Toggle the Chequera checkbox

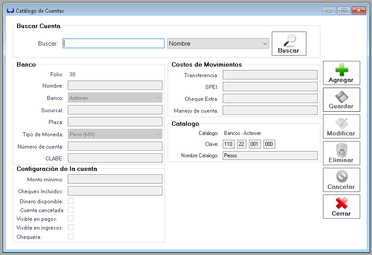point(71,237)
